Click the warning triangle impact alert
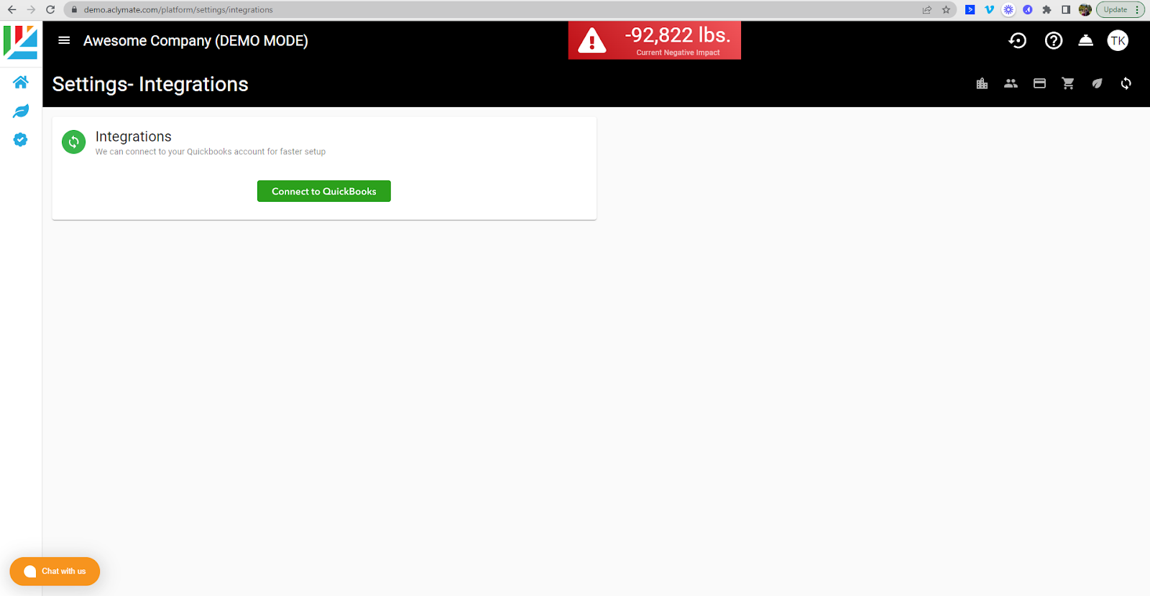Image resolution: width=1150 pixels, height=596 pixels. coord(592,41)
